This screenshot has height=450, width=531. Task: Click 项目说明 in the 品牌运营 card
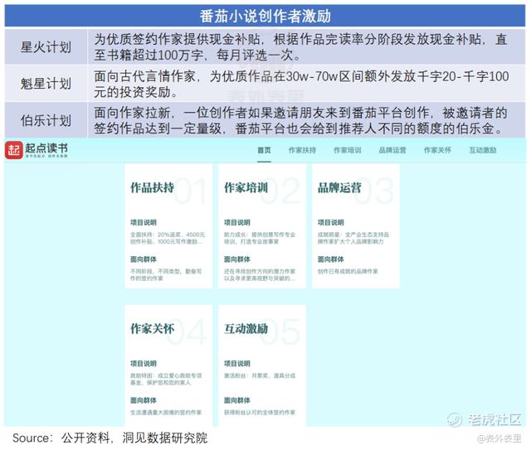(330, 222)
